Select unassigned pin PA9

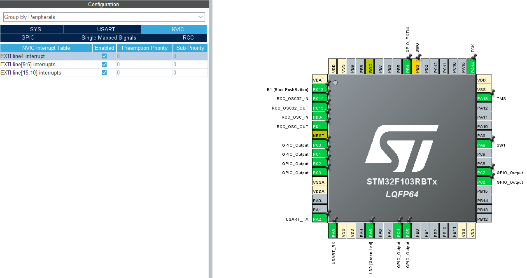coord(484,135)
